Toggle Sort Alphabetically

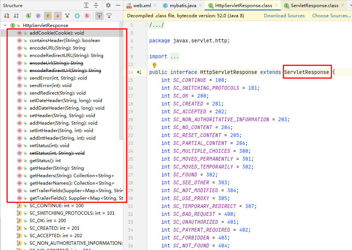coord(16,16)
